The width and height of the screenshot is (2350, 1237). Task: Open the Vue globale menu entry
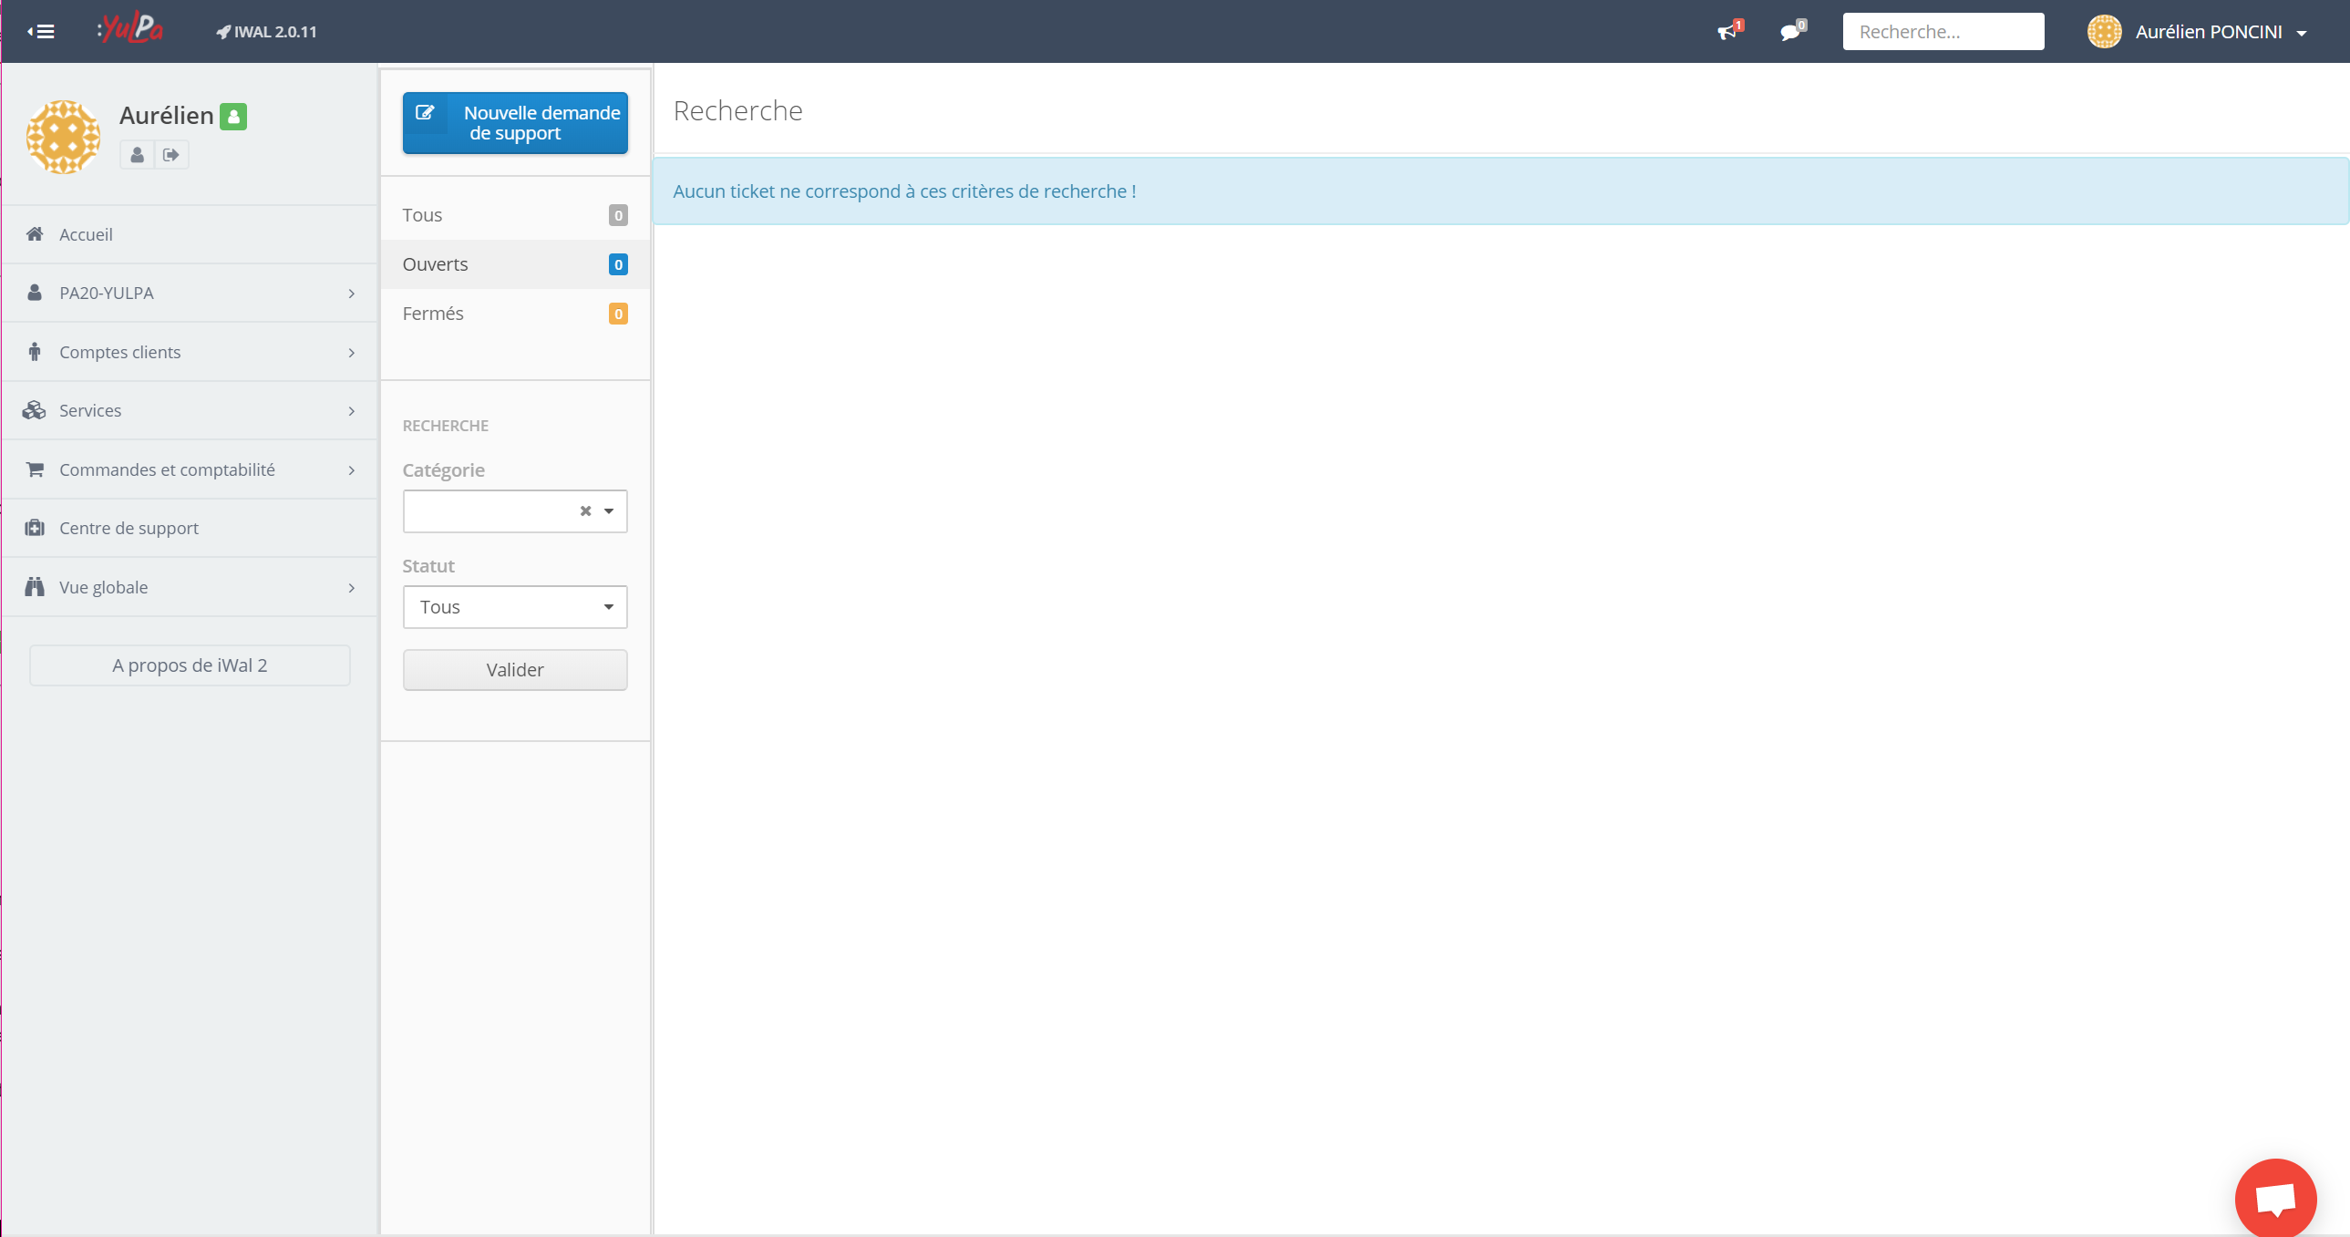190,587
